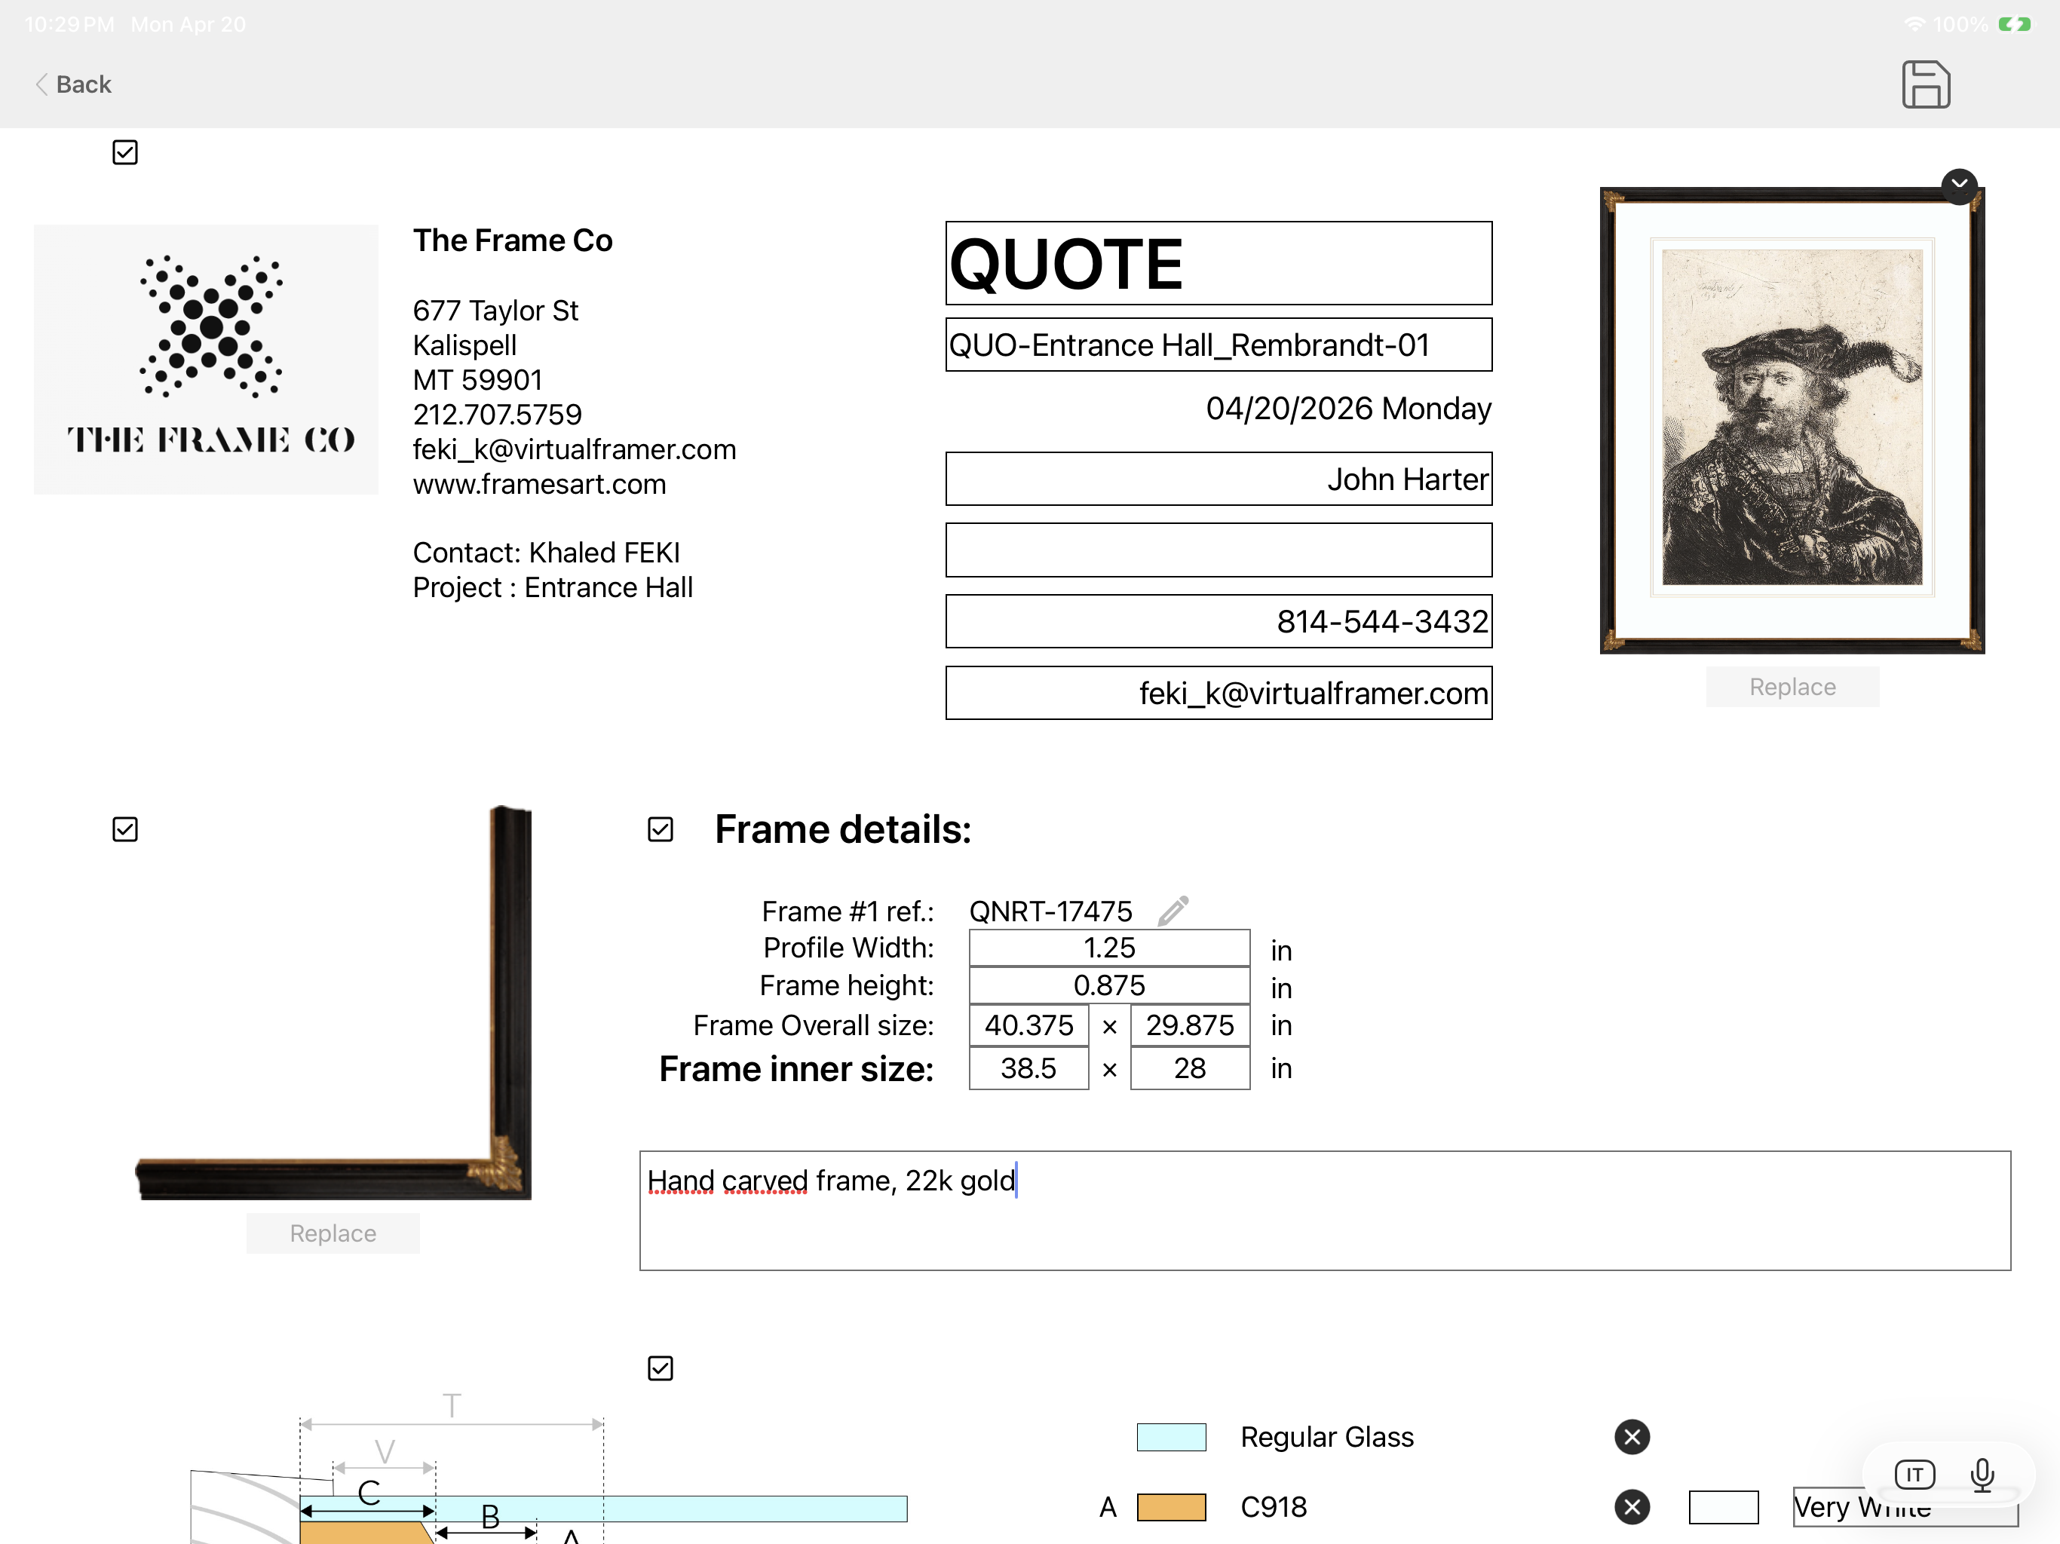
Task: Tap The Frame Co logo image
Action: (x=206, y=360)
